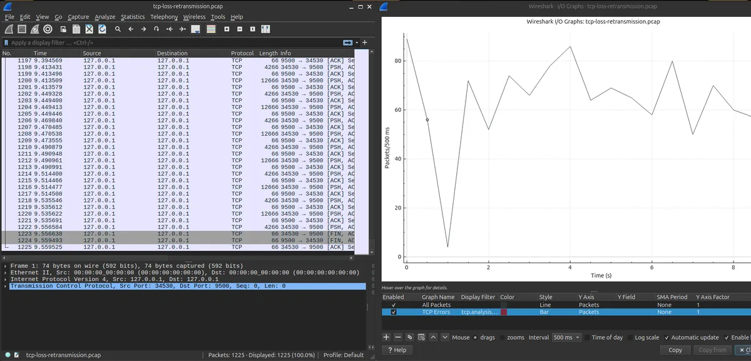Jump to first packet icon

point(170,29)
